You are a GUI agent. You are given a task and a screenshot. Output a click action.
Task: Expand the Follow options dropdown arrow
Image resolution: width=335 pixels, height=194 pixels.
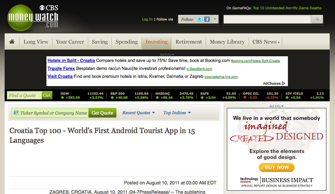pos(215,19)
